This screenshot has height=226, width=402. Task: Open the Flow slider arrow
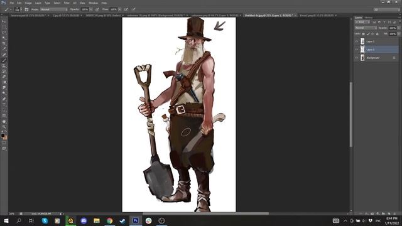coord(120,9)
